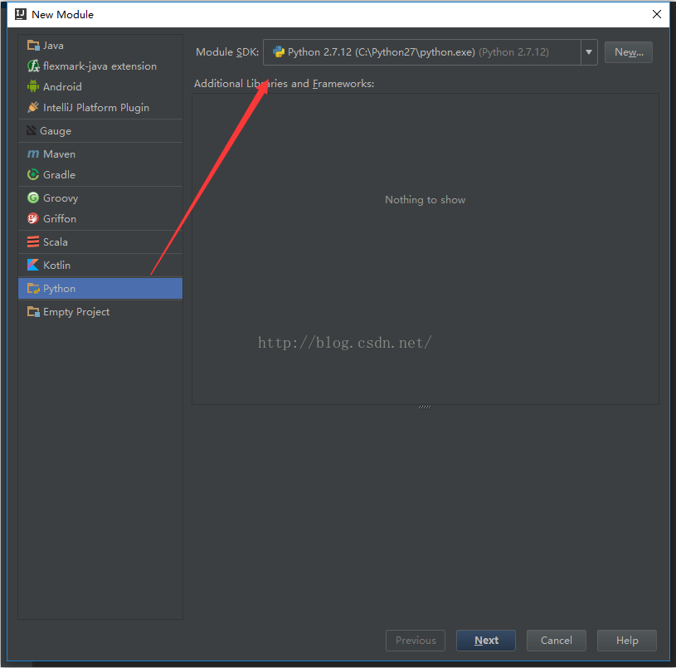Click the Help button
The width and height of the screenshot is (676, 668).
(627, 641)
